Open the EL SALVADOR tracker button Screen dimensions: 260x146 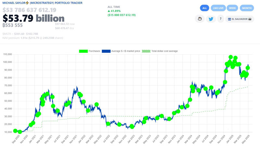click(240, 19)
